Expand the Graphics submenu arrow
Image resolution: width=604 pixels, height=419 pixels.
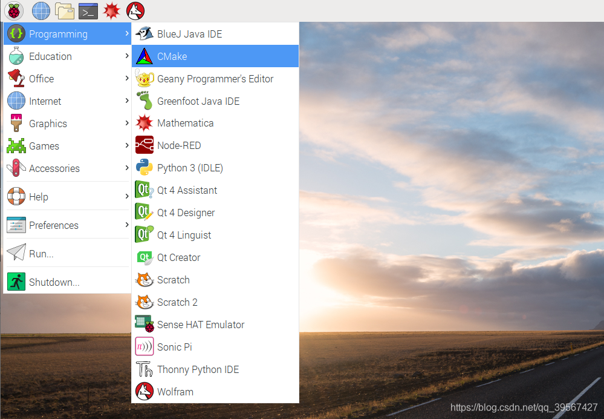(127, 123)
